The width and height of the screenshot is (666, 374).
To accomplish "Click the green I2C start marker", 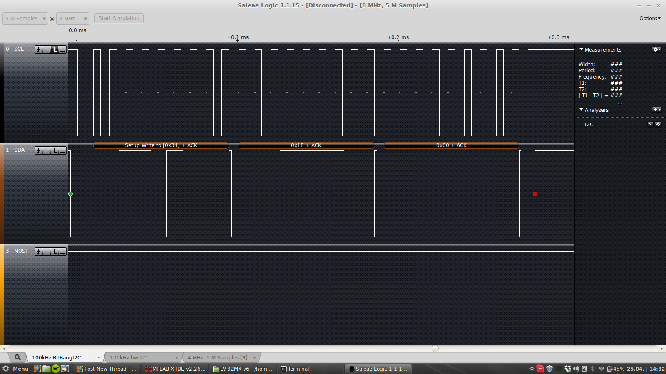I will (71, 194).
